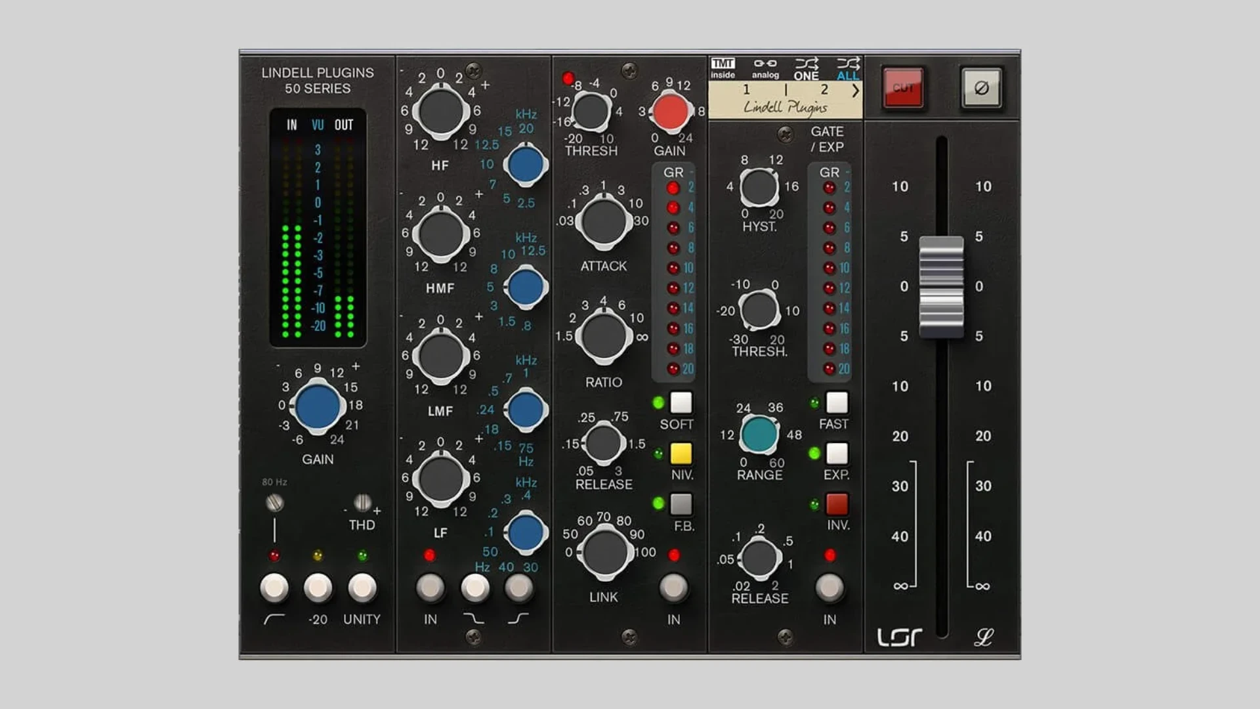Choose the ALL randomize option
The height and width of the screenshot is (709, 1260).
[x=848, y=69]
